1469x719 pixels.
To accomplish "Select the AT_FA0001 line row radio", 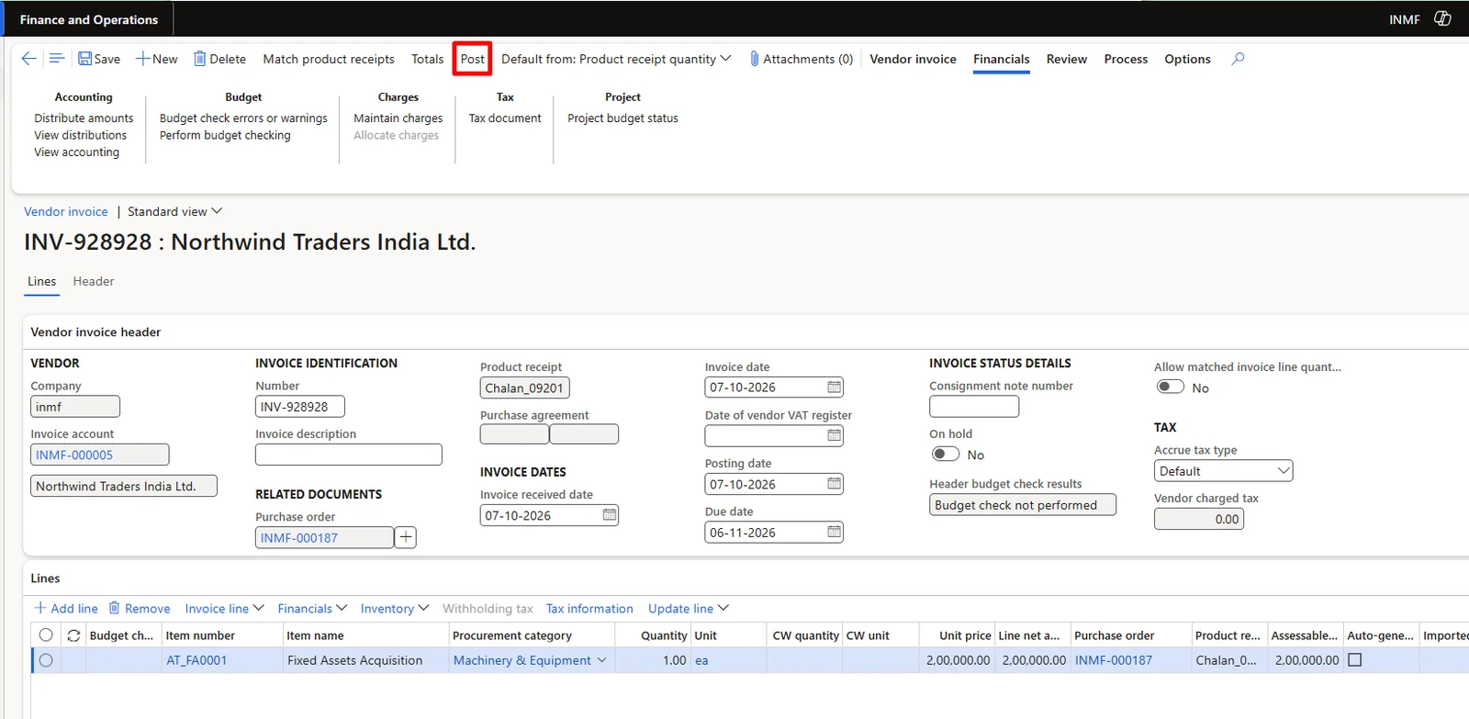I will 46,660.
